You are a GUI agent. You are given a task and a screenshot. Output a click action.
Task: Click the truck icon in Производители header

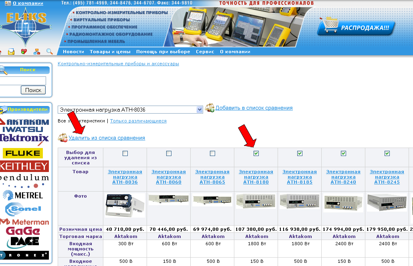4,110
